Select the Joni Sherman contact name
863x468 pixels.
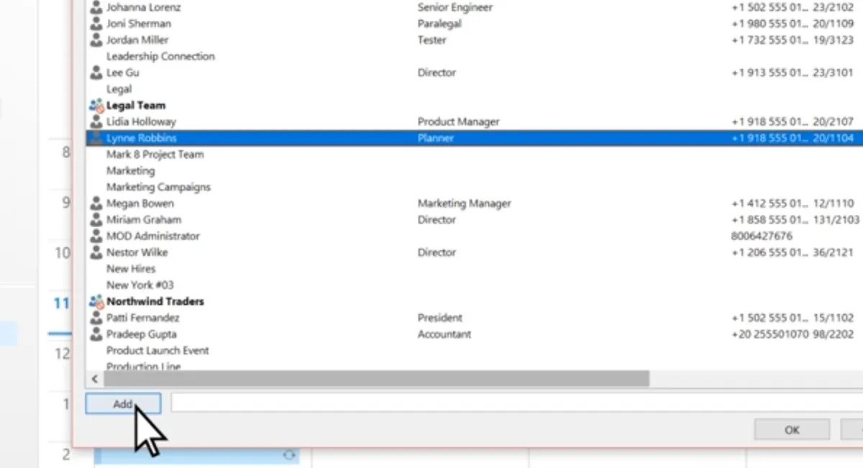(139, 24)
